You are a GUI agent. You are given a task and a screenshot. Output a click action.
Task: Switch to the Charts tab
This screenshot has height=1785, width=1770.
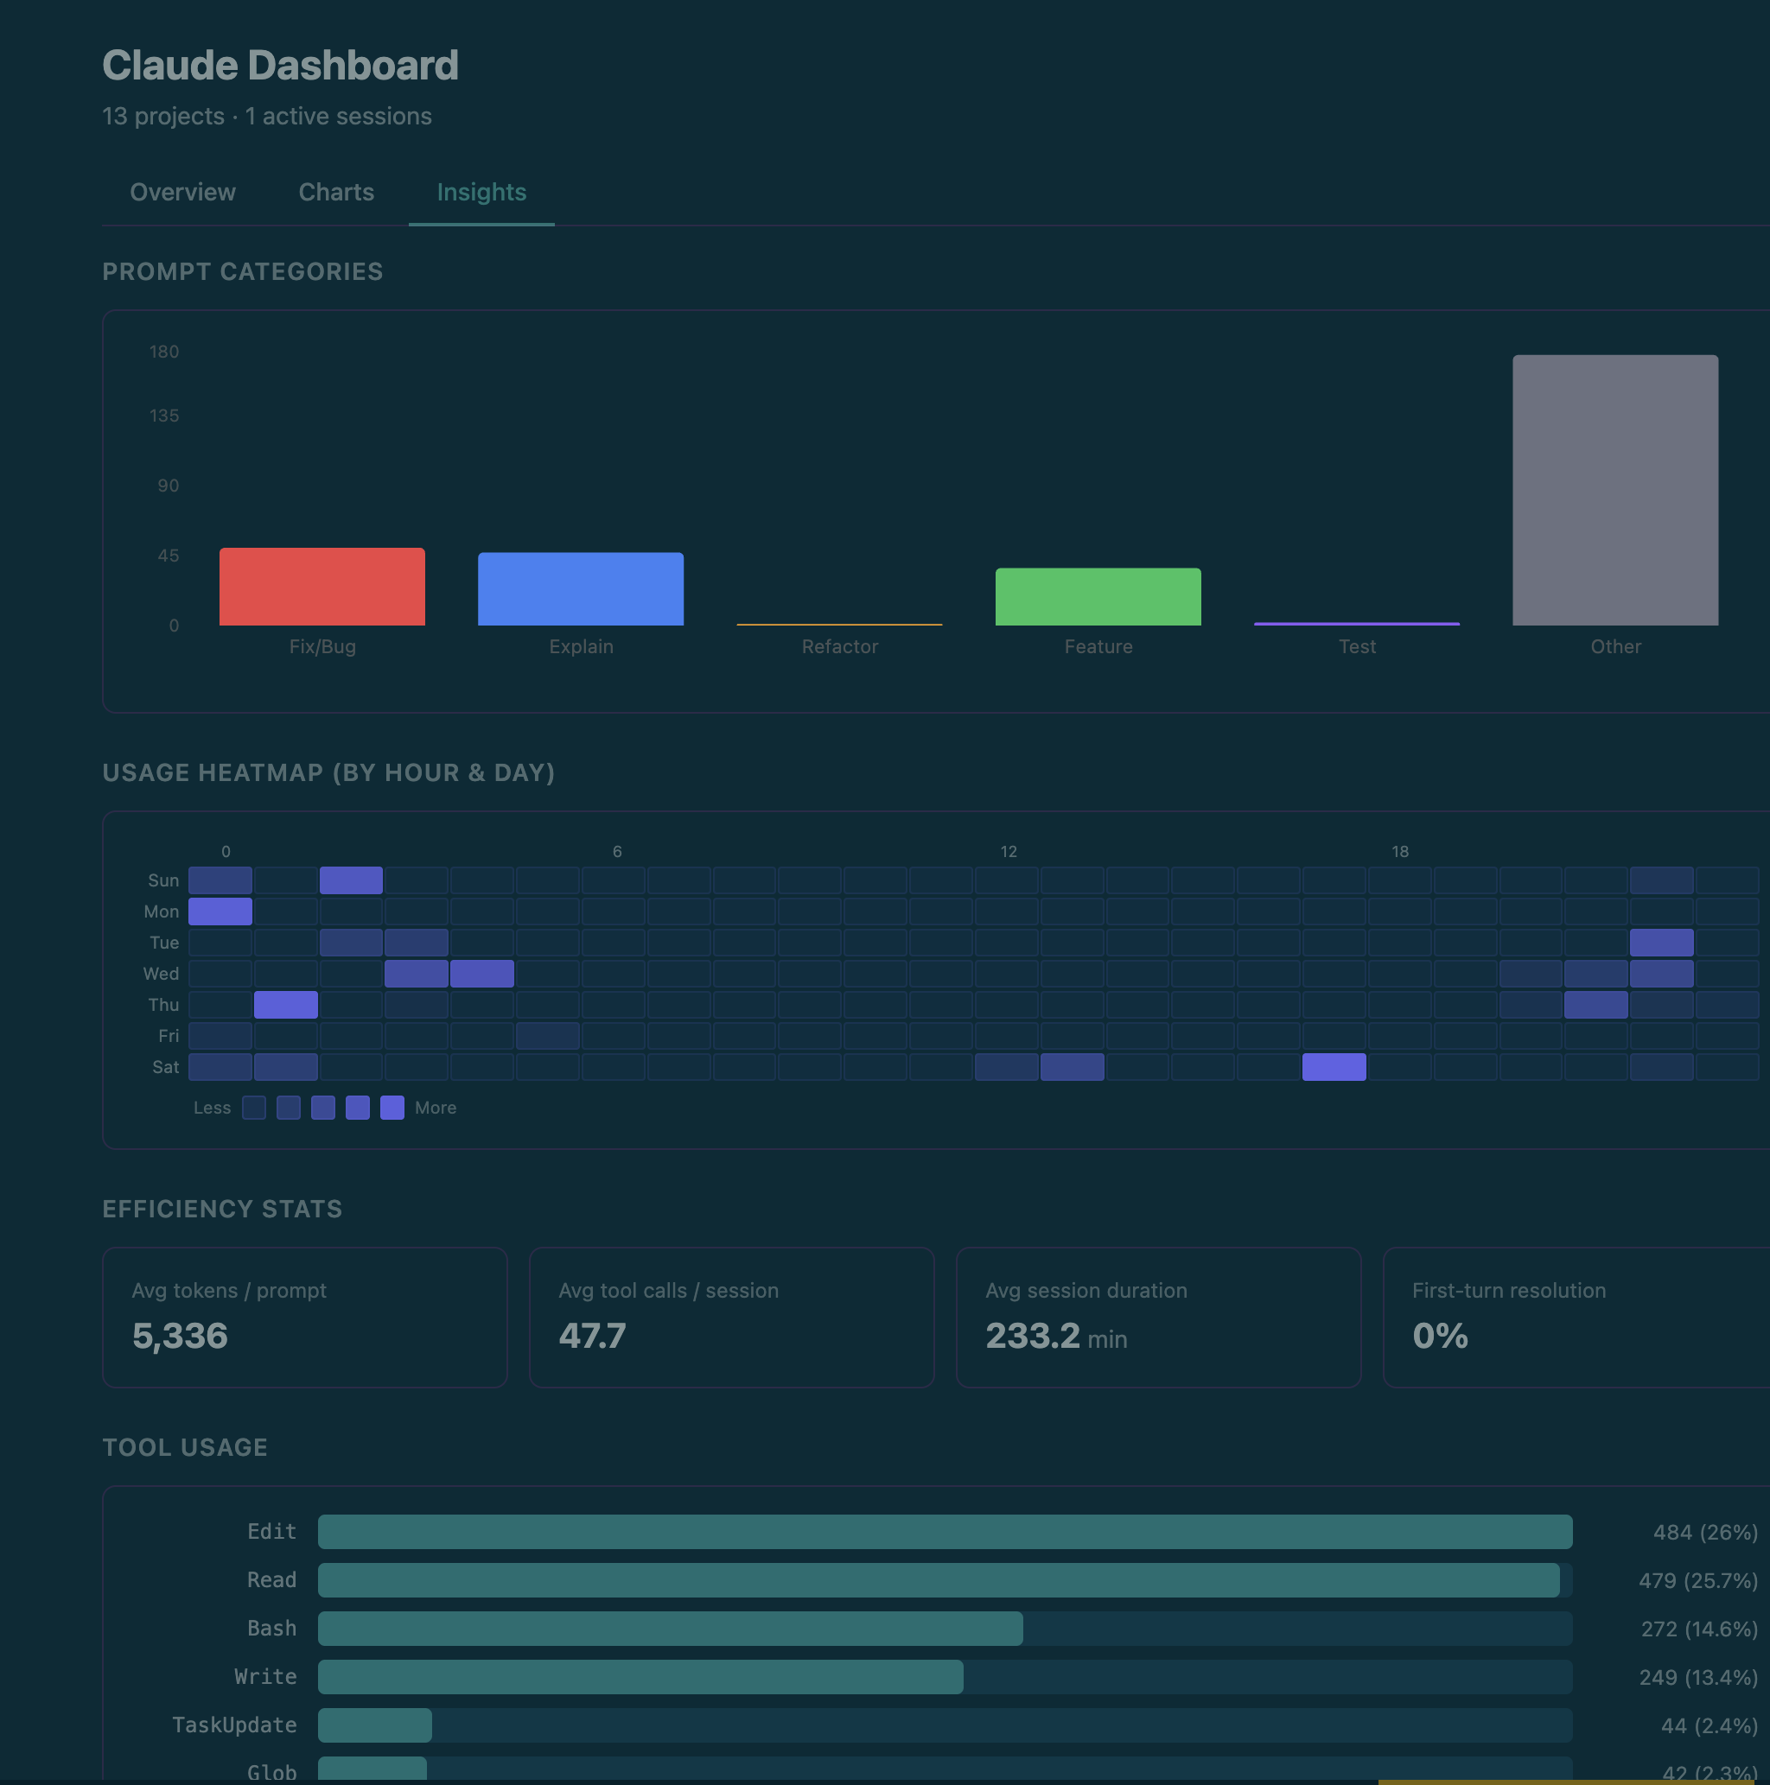point(335,192)
